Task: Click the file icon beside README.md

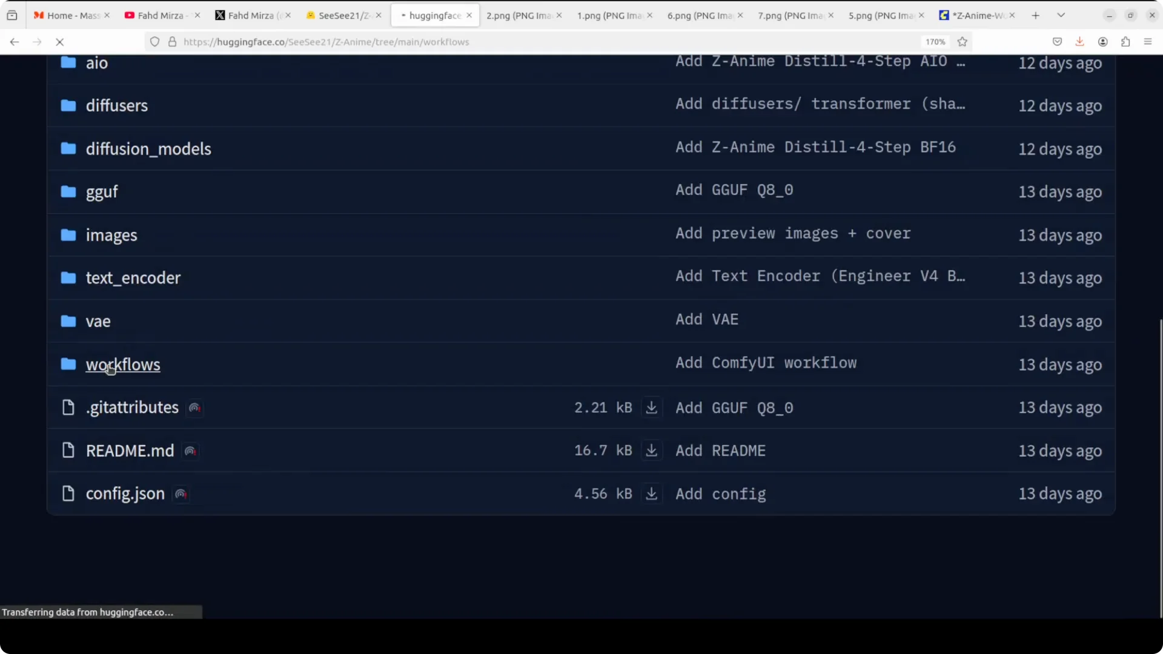Action: tap(68, 451)
